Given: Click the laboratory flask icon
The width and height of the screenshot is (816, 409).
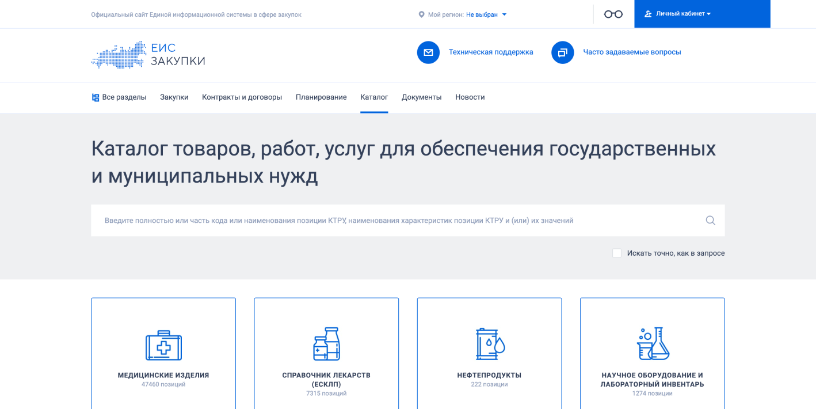Looking at the screenshot, I should point(653,344).
